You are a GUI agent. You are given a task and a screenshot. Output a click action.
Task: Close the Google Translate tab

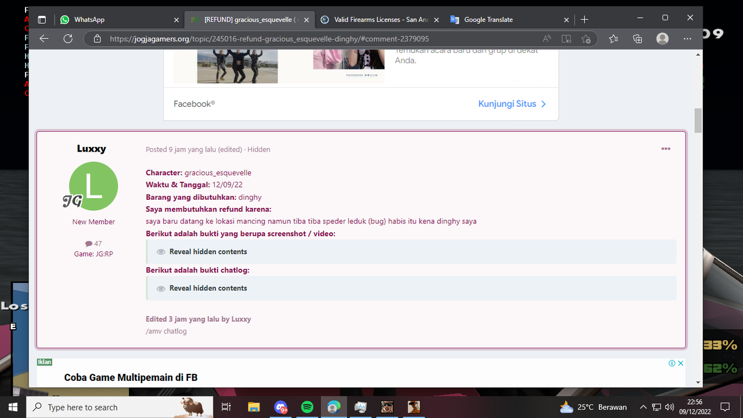[567, 20]
